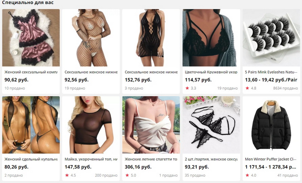The width and height of the screenshot is (302, 183).
Task: Click the black lace set on white fur thumbnail
Action: (x=211, y=125)
